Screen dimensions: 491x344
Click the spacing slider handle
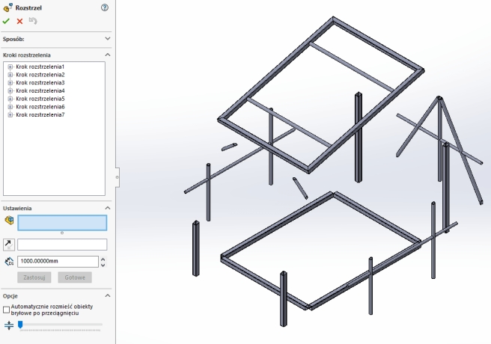click(20, 325)
